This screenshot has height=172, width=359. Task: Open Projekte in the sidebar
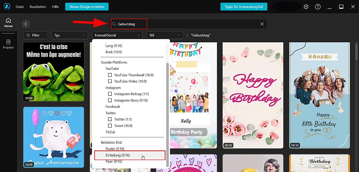tap(8, 44)
